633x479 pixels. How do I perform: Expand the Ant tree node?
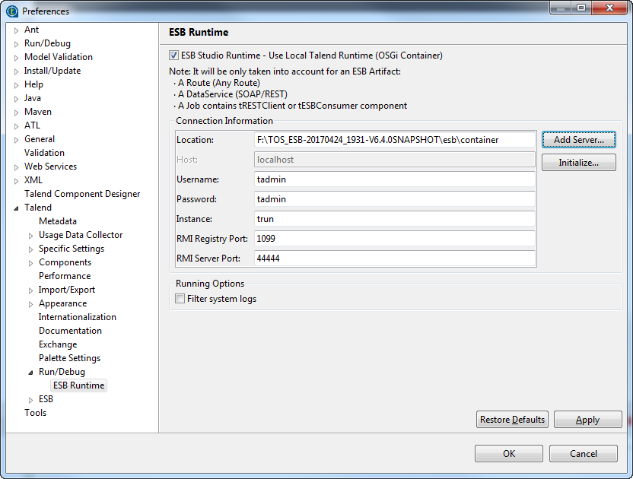pyautogui.click(x=16, y=30)
